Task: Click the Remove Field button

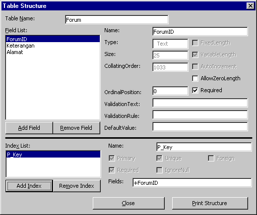Action: 76,128
